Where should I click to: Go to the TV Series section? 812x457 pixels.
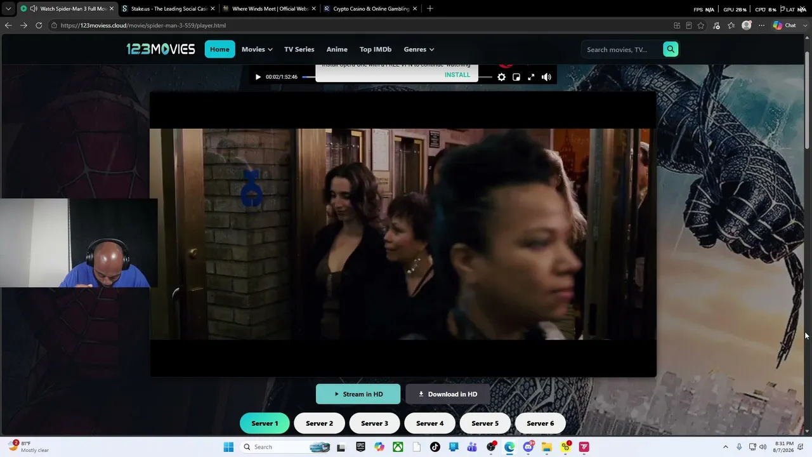(x=299, y=49)
